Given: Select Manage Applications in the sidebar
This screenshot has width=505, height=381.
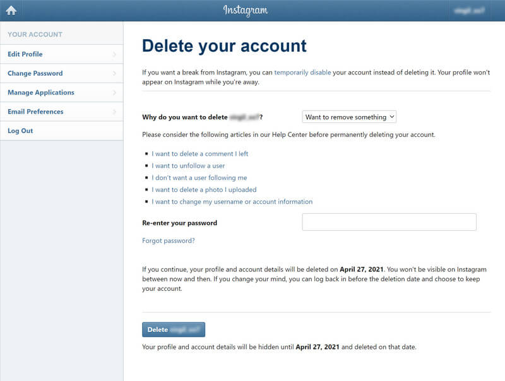Looking at the screenshot, I should click(41, 93).
